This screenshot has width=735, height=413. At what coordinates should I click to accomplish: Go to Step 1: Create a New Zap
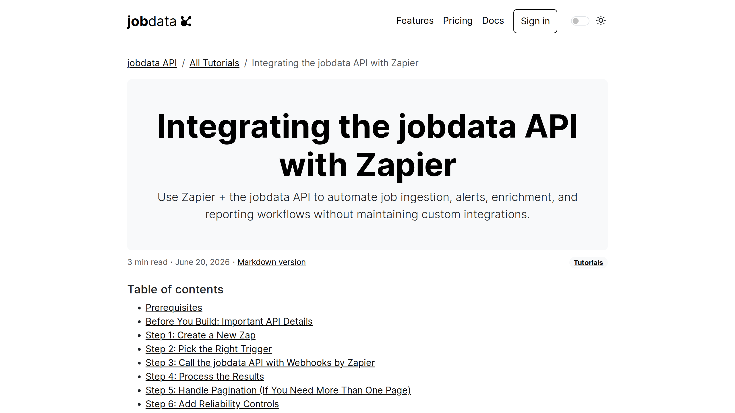click(x=200, y=335)
